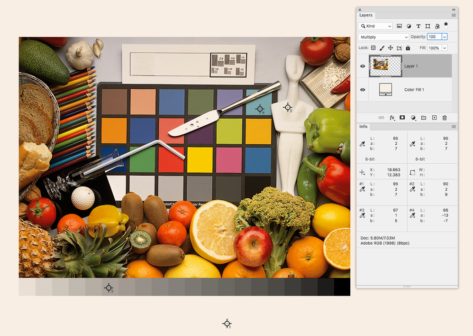Open second color readout eyedropper options
The height and width of the screenshot is (336, 473).
click(412, 144)
